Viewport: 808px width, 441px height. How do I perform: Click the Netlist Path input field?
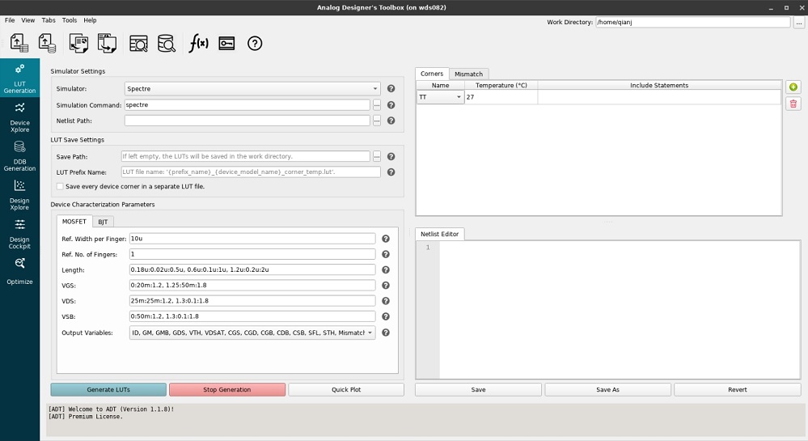coord(247,121)
